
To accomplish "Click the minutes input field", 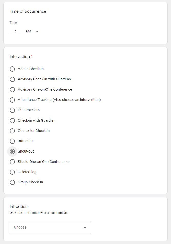I will pos(19,31).
